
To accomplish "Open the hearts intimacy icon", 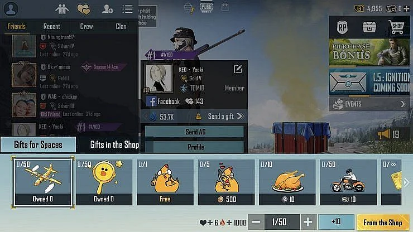I will coord(84,9).
